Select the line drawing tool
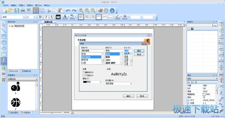This screenshot has width=225, height=118. coord(4,30)
